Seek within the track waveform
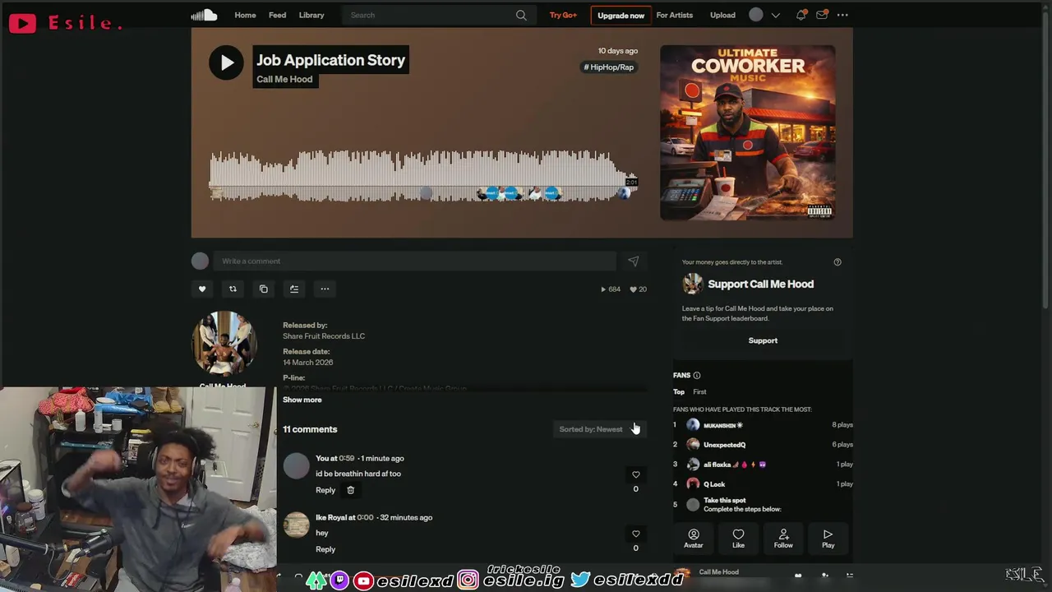The height and width of the screenshot is (592, 1052). point(423,175)
